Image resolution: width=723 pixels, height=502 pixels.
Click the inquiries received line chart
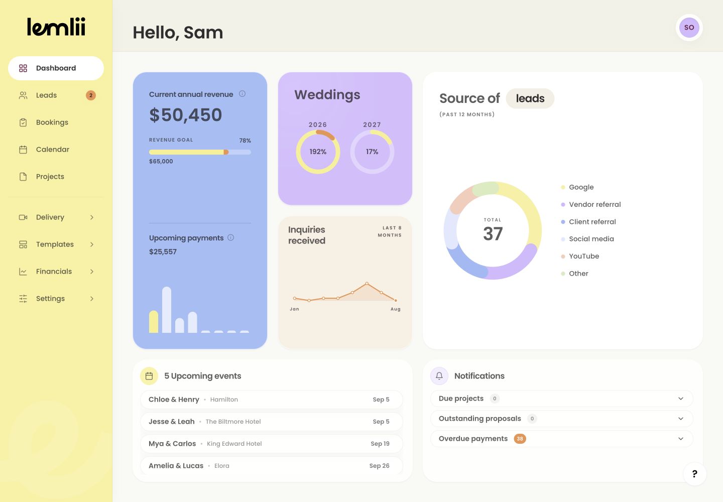pos(345,292)
